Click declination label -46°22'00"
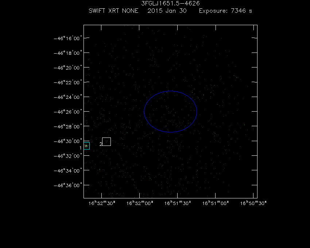The image size is (310, 248). pyautogui.click(x=68, y=82)
